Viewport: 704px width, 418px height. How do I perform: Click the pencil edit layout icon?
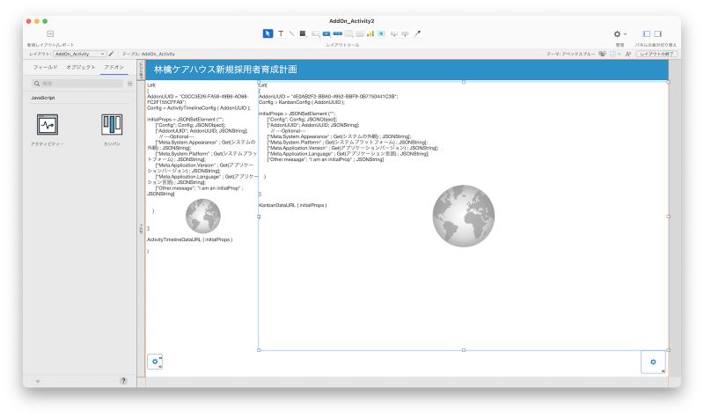click(x=112, y=54)
